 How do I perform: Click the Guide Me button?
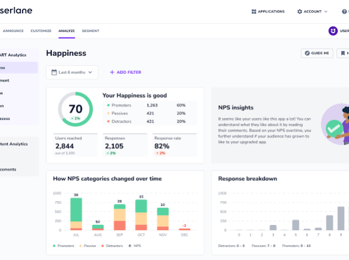317,54
